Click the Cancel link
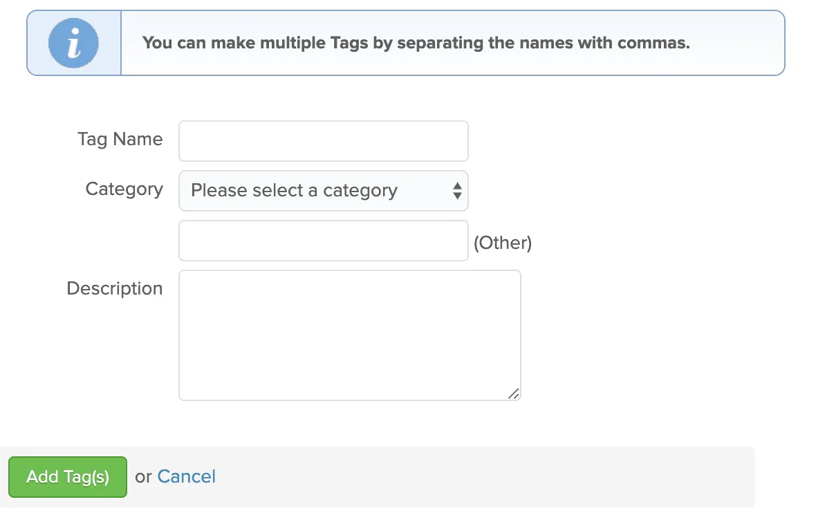The height and width of the screenshot is (513, 816). click(x=186, y=476)
